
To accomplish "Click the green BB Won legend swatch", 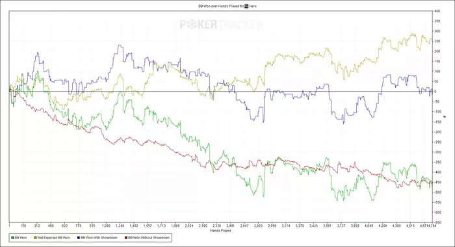I will coord(12,238).
